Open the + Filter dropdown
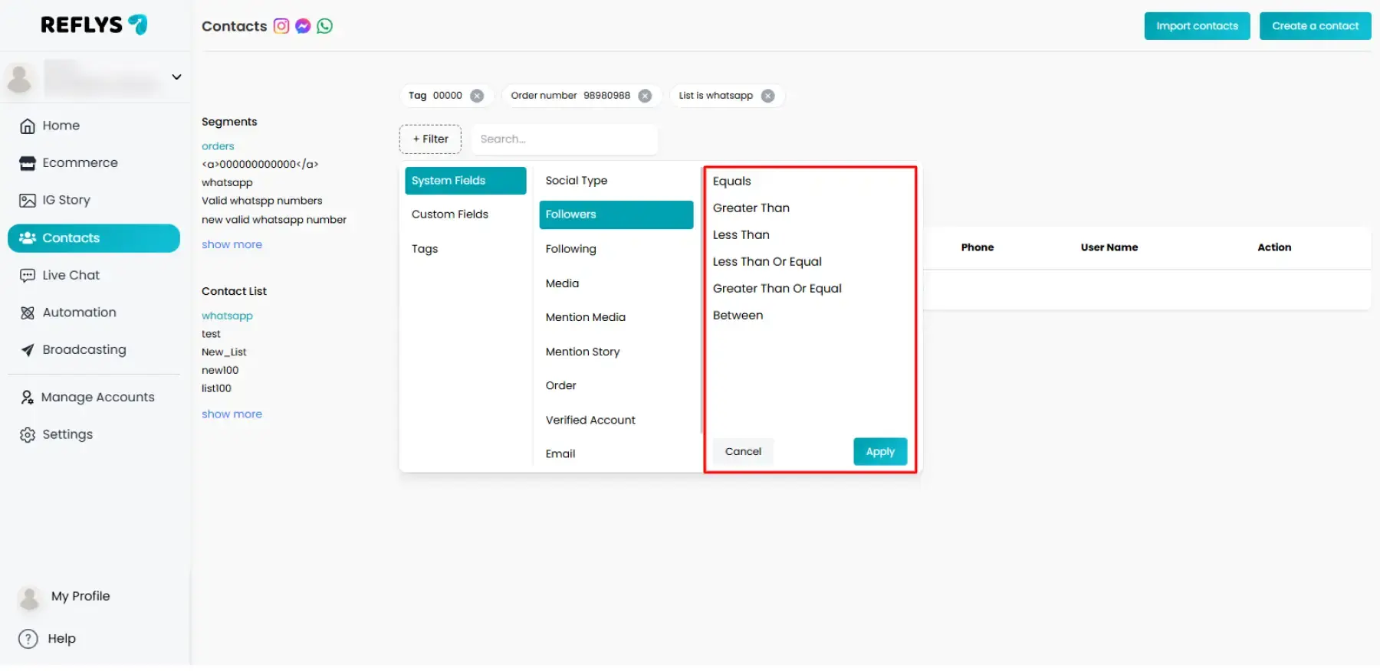1380x671 pixels. 430,139
